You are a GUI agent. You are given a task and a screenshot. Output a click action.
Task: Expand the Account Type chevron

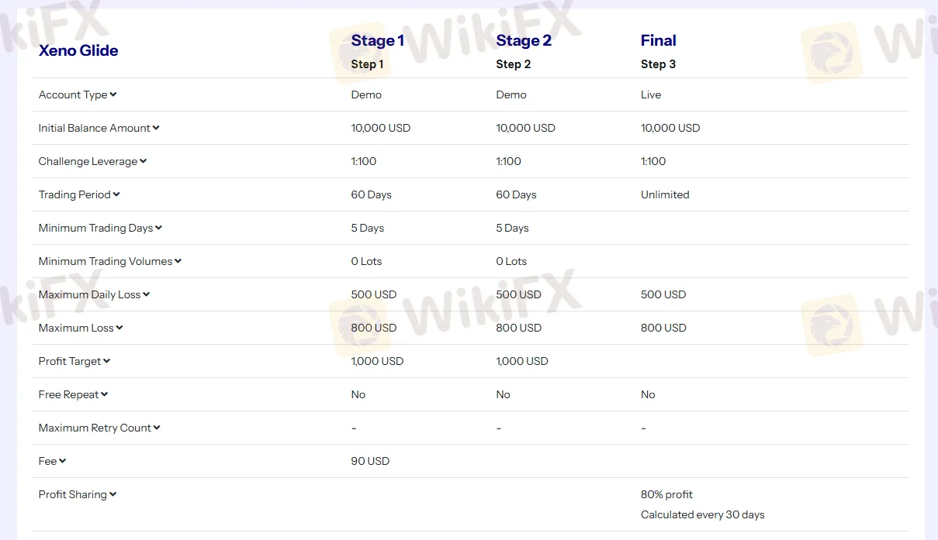[113, 95]
